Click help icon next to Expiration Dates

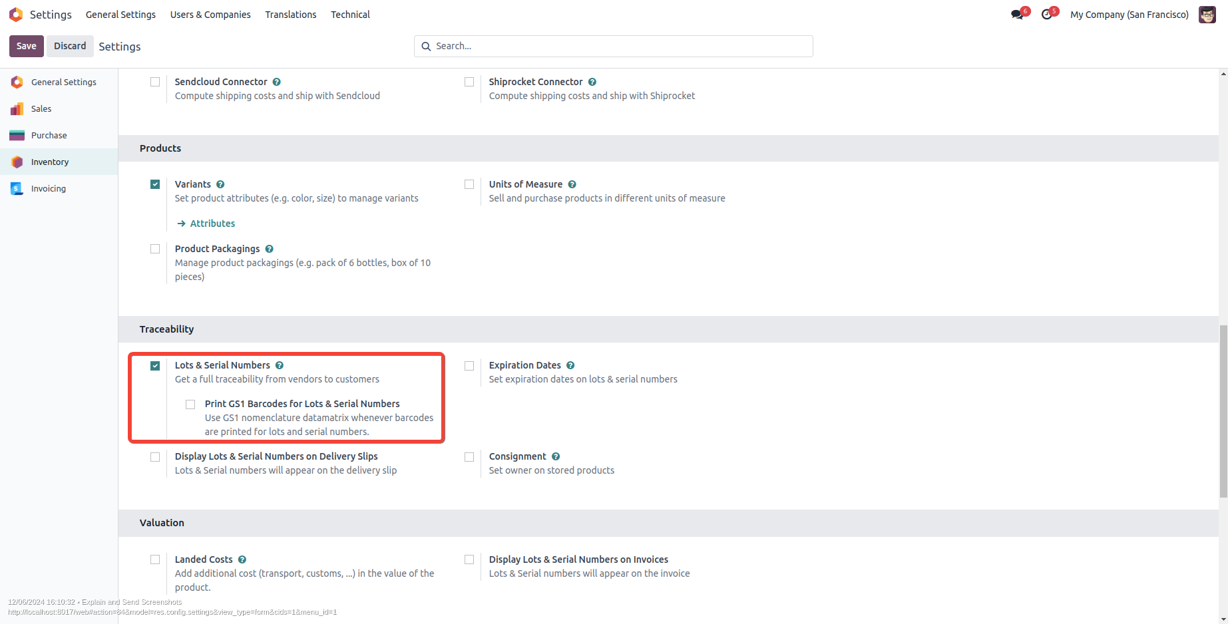pos(570,365)
